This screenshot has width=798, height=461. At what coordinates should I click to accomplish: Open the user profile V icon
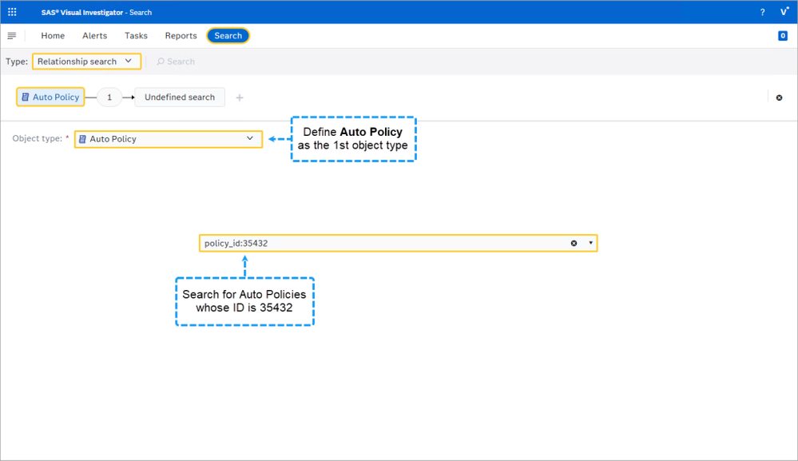tap(784, 12)
